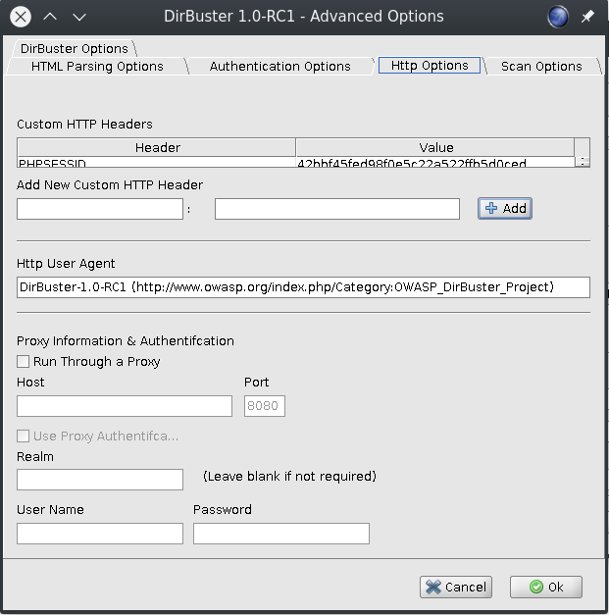Click the new custom header name field
This screenshot has width=609, height=615.
pyautogui.click(x=100, y=209)
